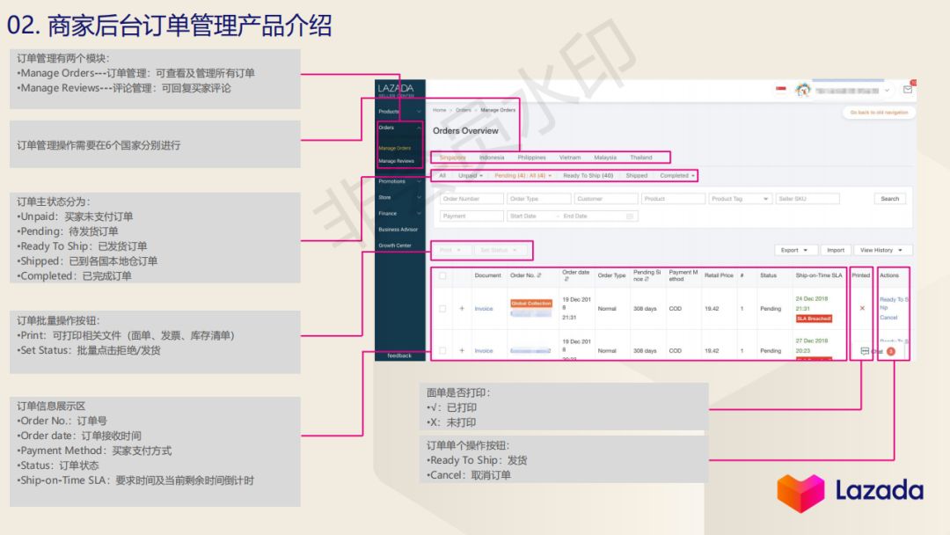Viewport: 950px width, 535px height.
Task: Click Cancel action for first order
Action: pos(888,318)
